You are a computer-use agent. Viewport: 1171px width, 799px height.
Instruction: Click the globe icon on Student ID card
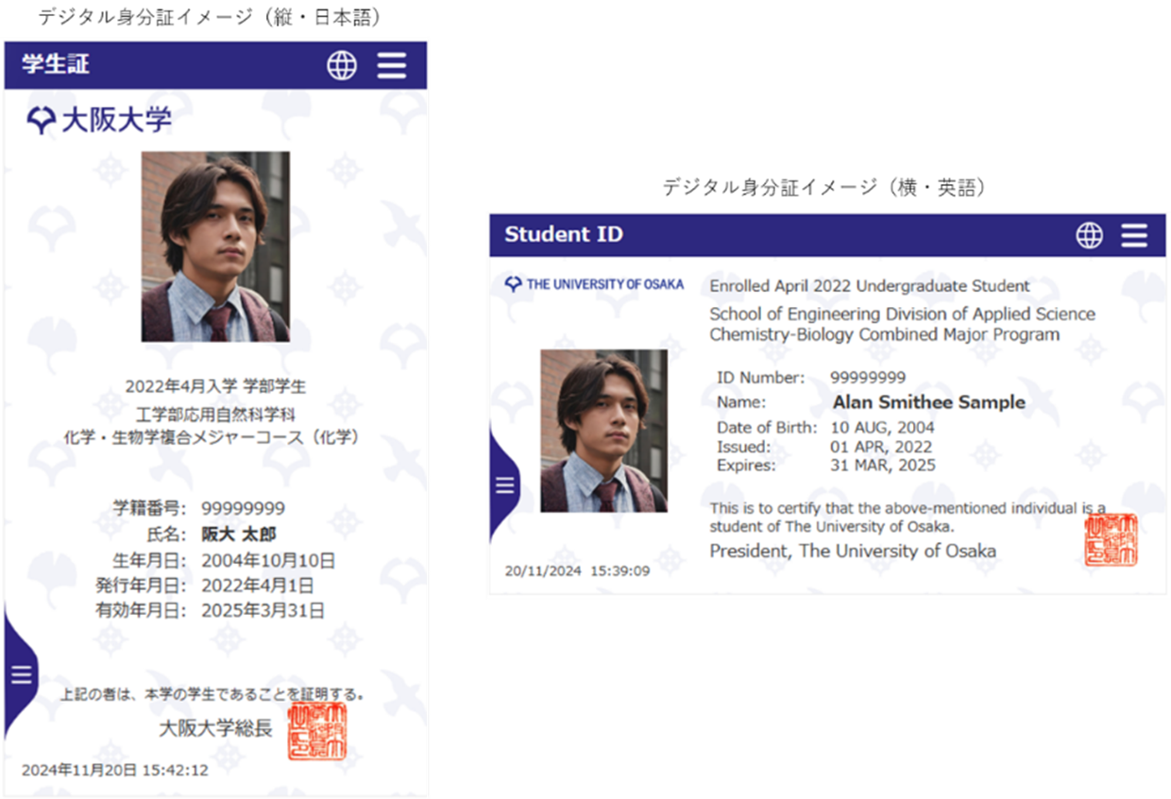tap(1089, 235)
